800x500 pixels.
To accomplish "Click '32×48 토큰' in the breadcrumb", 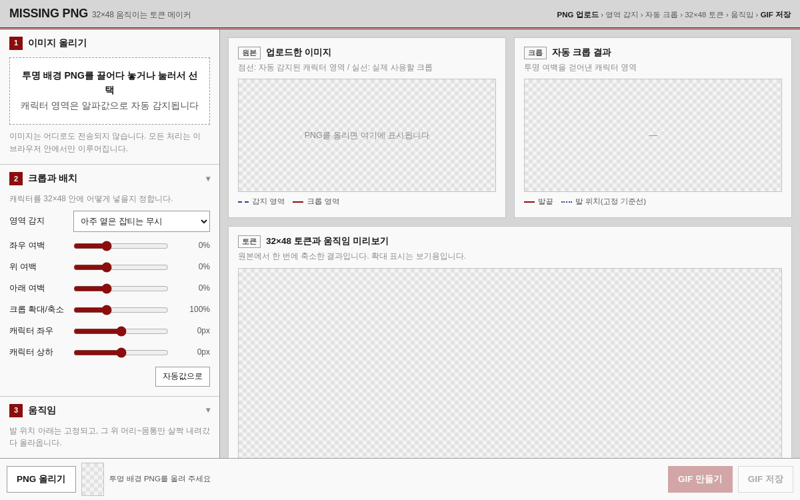I will [704, 15].
